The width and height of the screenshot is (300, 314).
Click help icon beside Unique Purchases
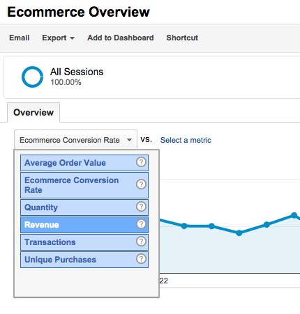click(141, 259)
